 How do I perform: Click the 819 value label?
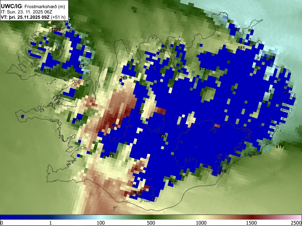tap(279, 147)
